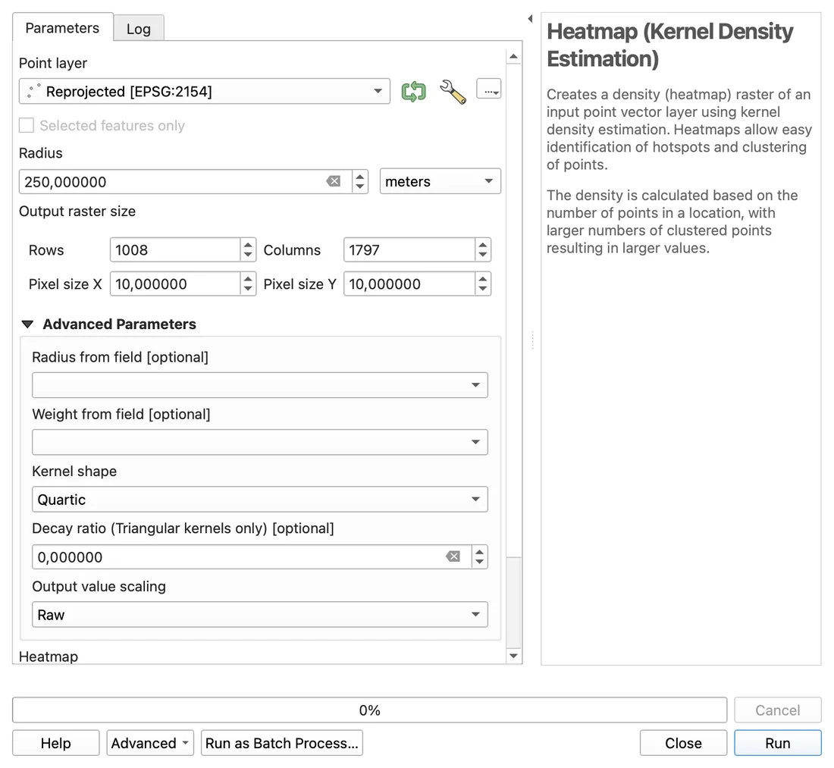The width and height of the screenshot is (834, 768).
Task: Click the browse layer ellipsis button
Action: point(488,89)
